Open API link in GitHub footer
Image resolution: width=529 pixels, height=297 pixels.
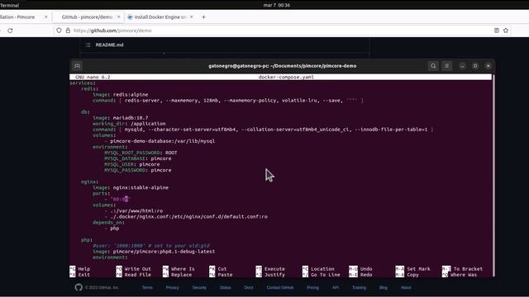(x=336, y=288)
